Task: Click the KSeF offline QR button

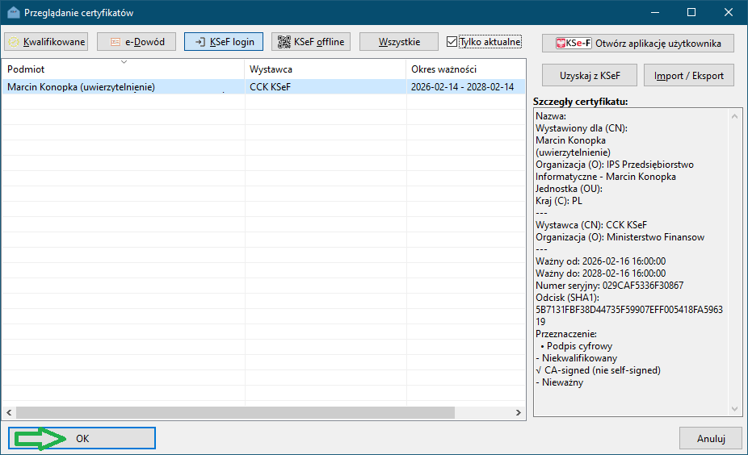Action: pyautogui.click(x=311, y=42)
